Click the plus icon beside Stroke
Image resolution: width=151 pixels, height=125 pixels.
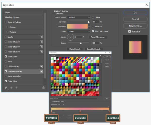click(x=41, y=37)
